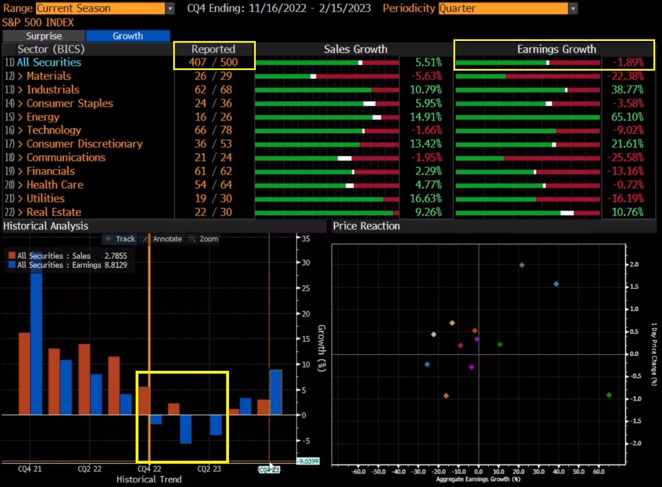
Task: Click the CQ2 23 axis label
Action: click(x=210, y=469)
